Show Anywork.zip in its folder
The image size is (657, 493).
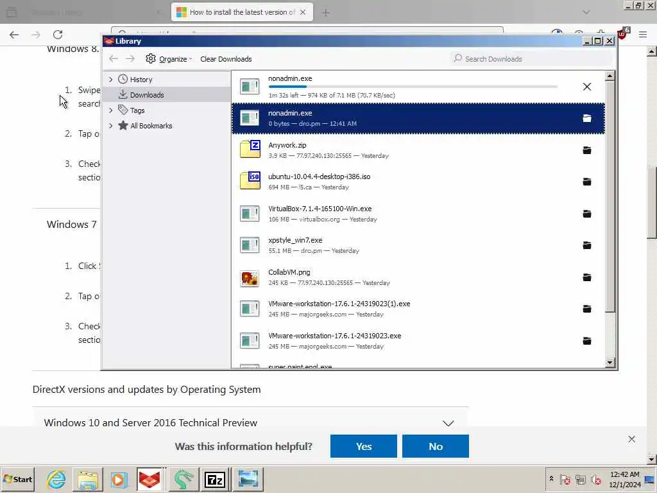pyautogui.click(x=586, y=150)
